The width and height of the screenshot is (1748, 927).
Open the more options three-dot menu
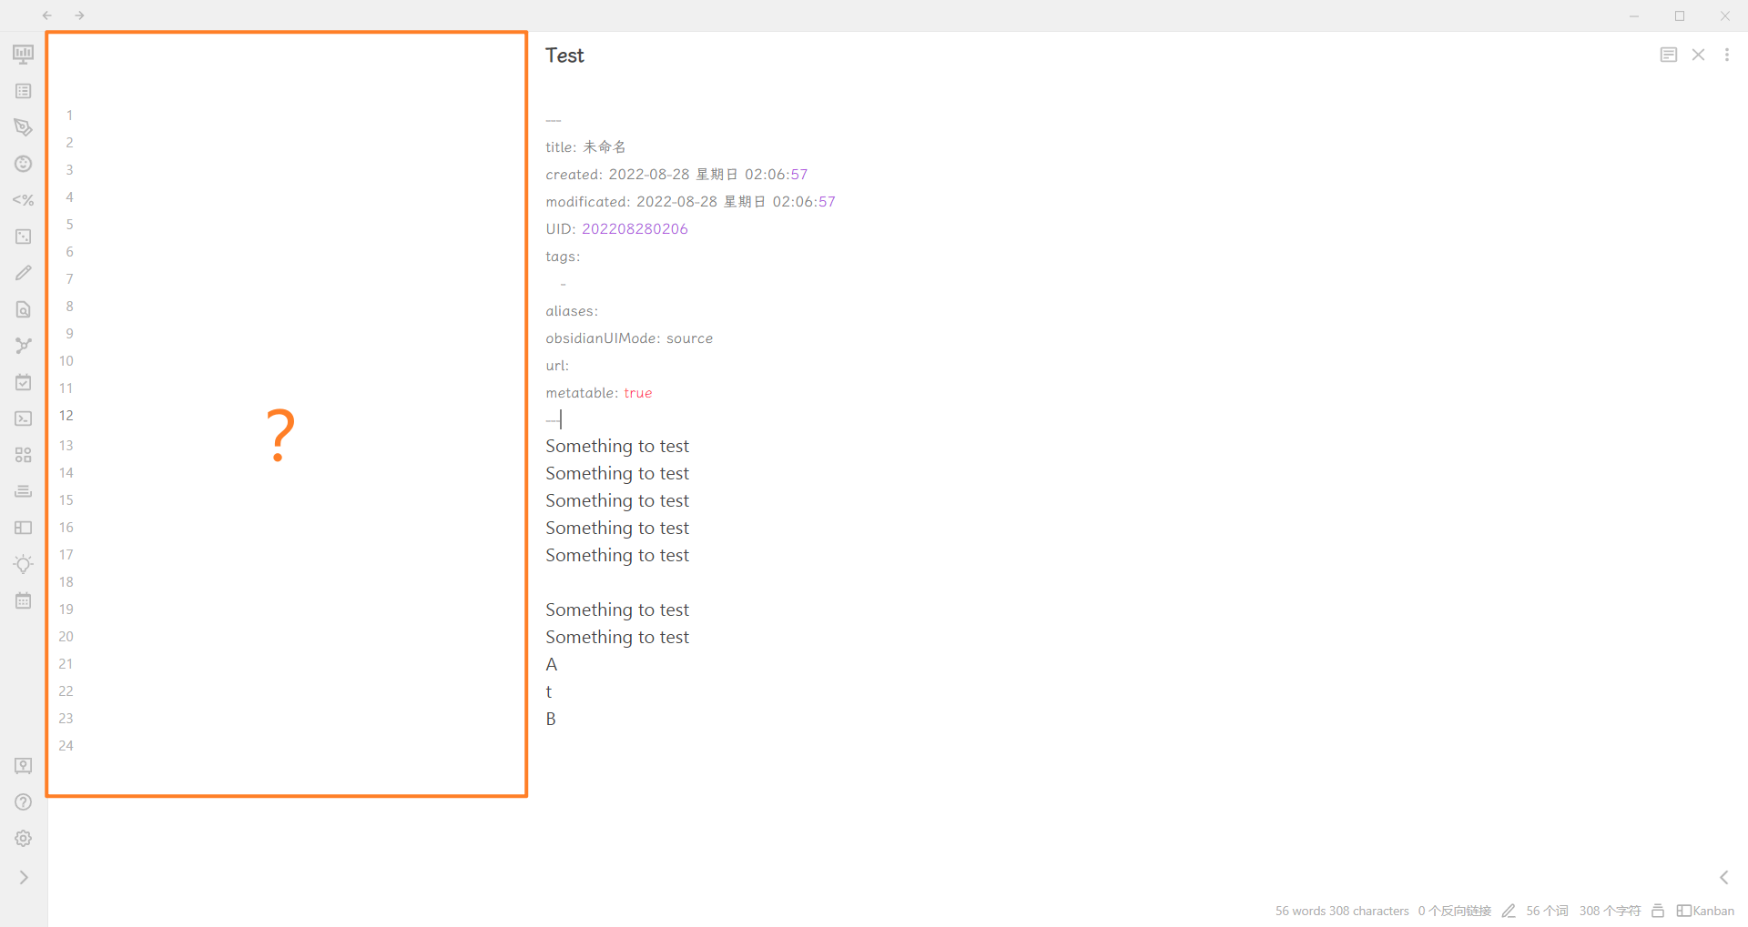tap(1728, 55)
